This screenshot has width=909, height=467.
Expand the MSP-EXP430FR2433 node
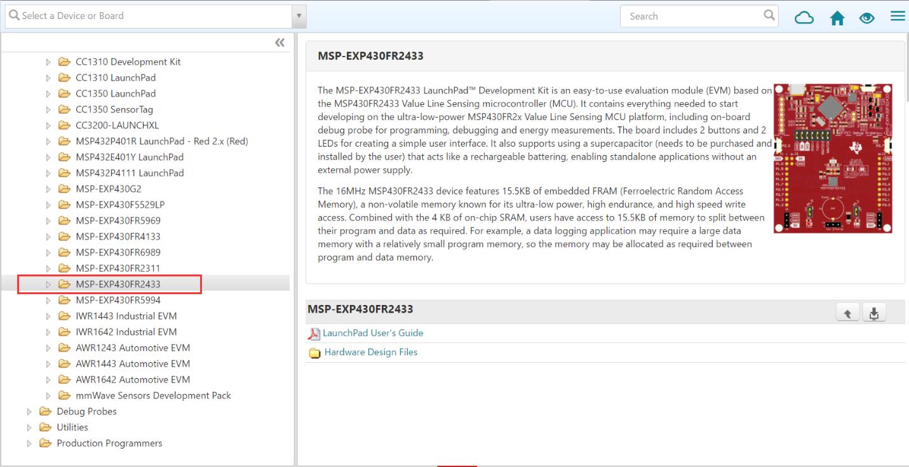48,284
